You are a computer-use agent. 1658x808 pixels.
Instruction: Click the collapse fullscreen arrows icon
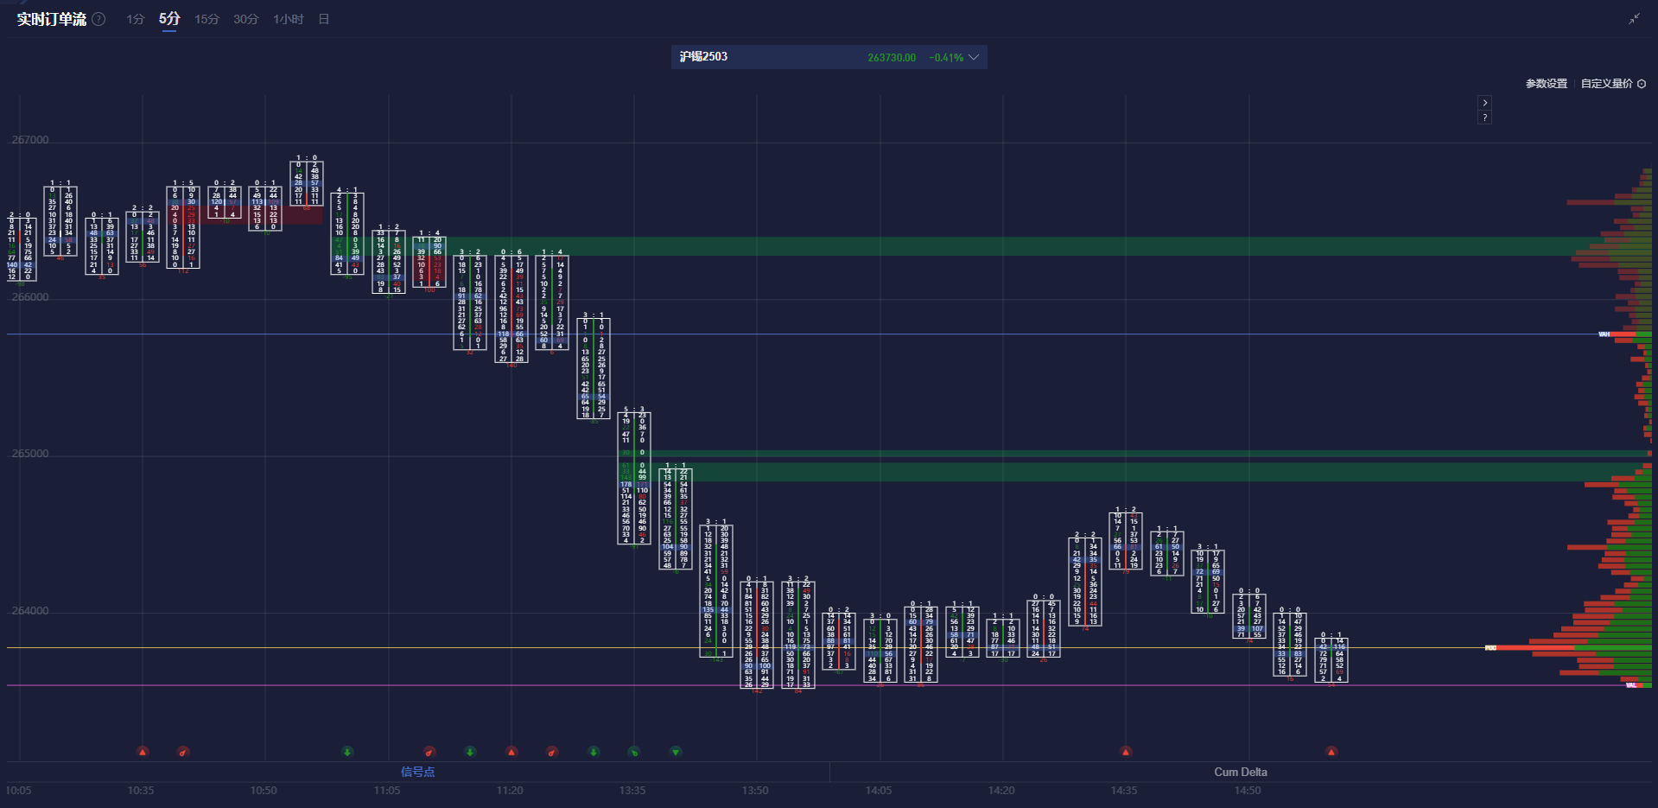pos(1634,19)
